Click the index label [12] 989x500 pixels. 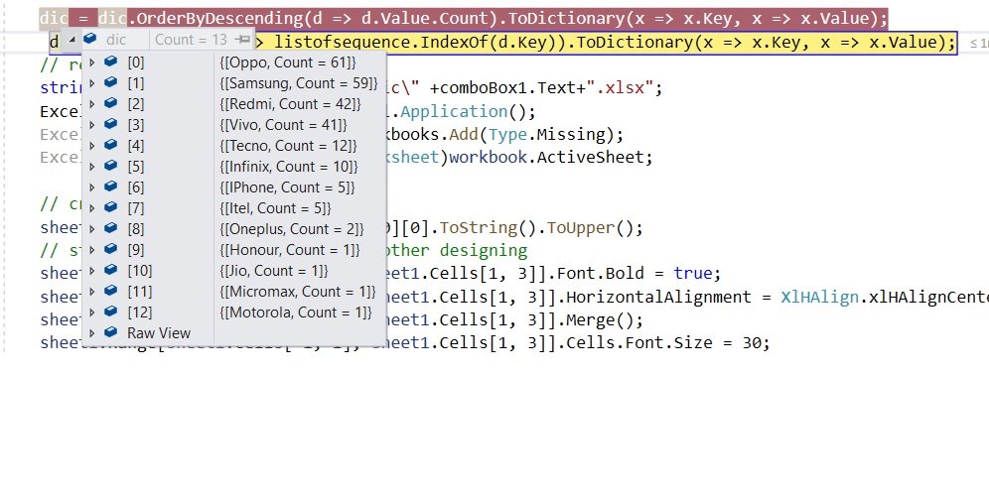(x=140, y=312)
